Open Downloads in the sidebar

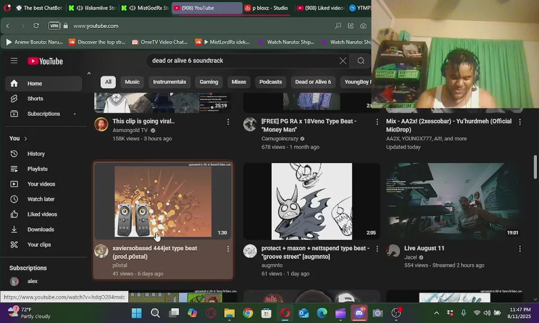[x=44, y=230]
